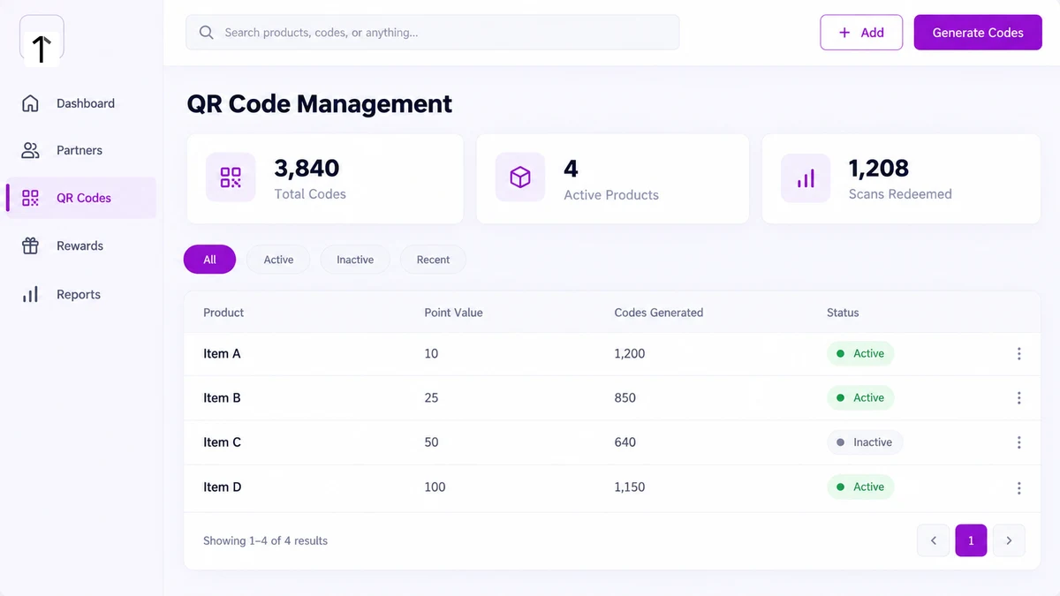Open Dashboard in the sidebar
Screen dimensions: 1060x596
[x=81, y=103]
